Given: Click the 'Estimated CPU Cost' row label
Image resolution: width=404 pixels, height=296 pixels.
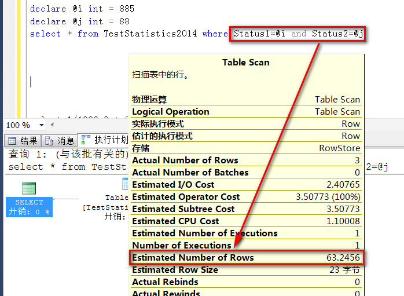Looking at the screenshot, I should coord(175,221).
